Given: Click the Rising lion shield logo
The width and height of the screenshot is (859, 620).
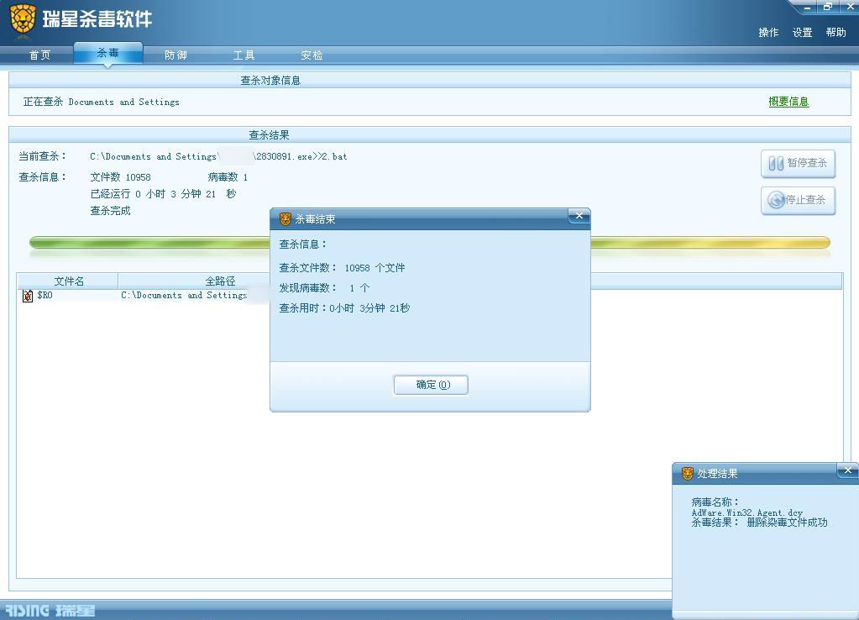Looking at the screenshot, I should click(23, 19).
